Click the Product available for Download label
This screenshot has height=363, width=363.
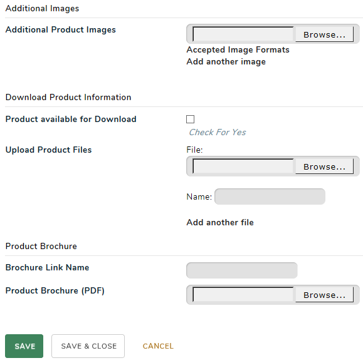(x=71, y=119)
